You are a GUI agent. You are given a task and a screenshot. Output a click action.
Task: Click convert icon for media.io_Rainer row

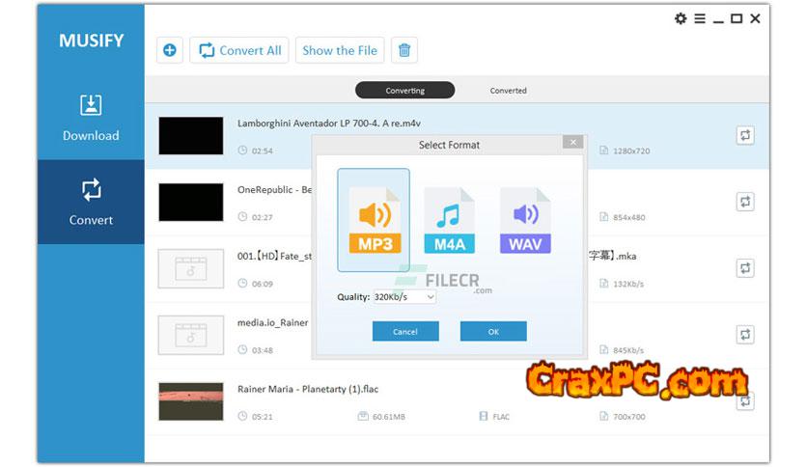coord(745,334)
